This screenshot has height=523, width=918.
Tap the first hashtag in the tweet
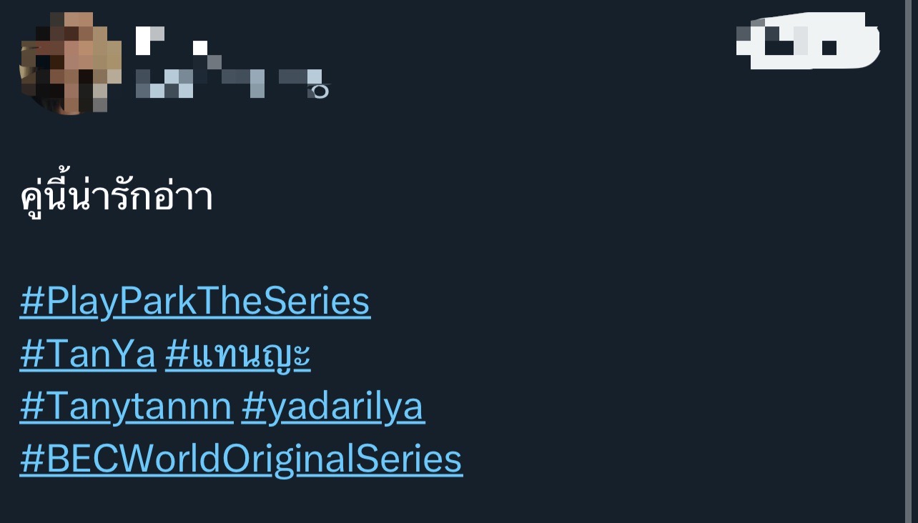(x=194, y=302)
